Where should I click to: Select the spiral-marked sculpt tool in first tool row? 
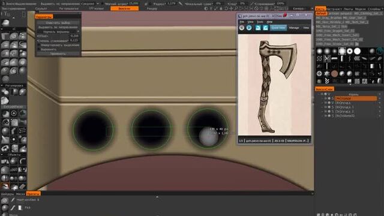point(14,36)
